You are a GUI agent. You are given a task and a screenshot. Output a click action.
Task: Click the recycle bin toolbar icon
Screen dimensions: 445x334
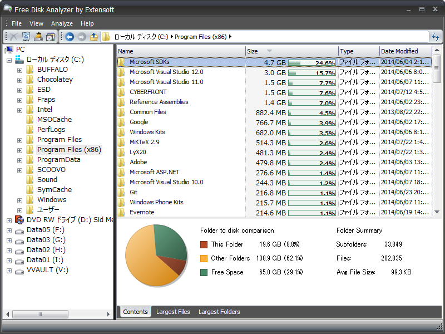point(26,37)
